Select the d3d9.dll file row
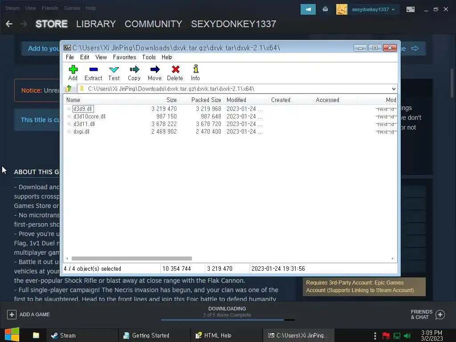The height and width of the screenshot is (342, 456). pyautogui.click(x=230, y=109)
